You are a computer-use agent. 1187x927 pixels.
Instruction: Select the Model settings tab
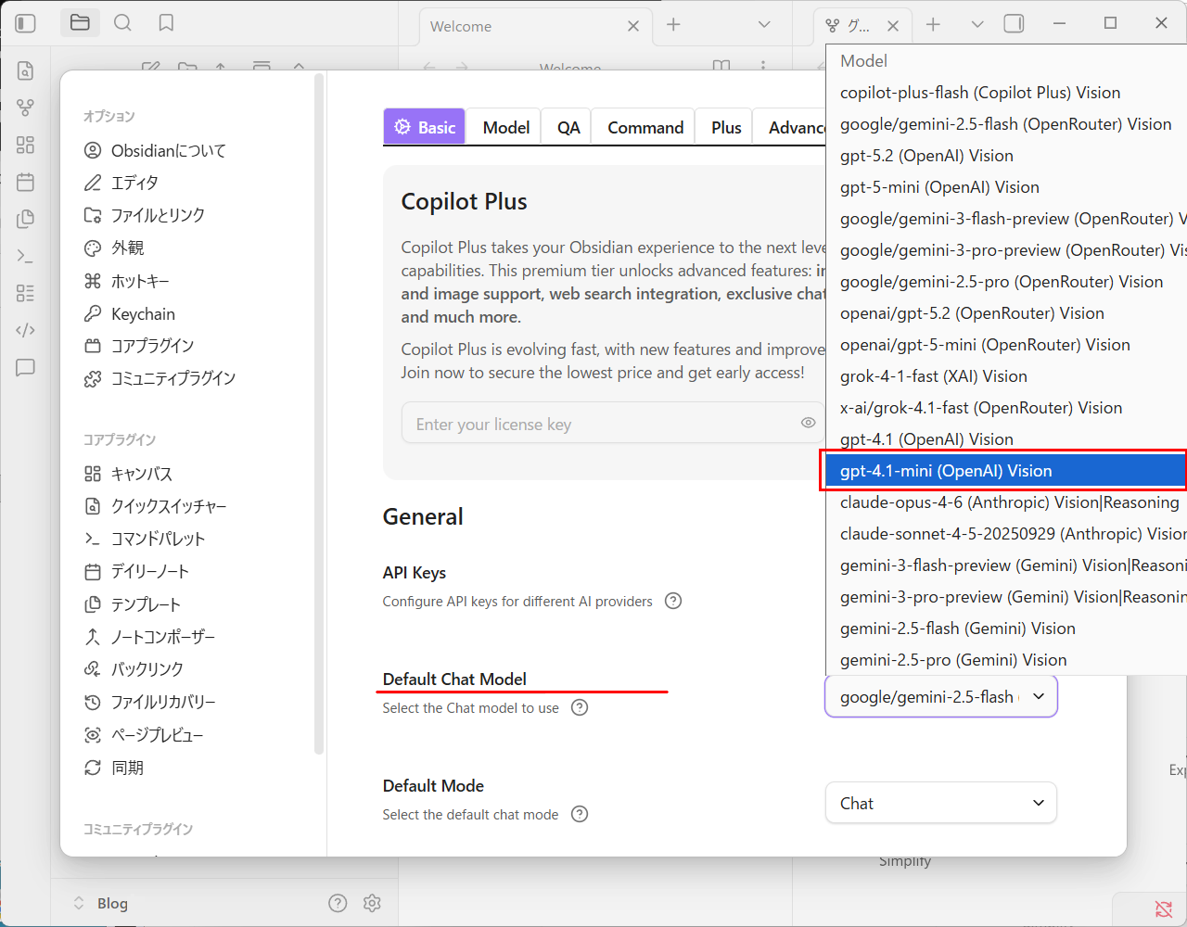tap(505, 127)
